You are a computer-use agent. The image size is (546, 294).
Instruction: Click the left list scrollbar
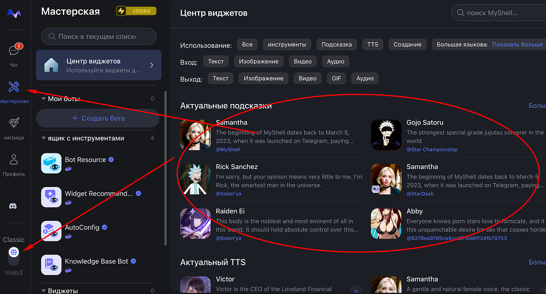[166, 167]
